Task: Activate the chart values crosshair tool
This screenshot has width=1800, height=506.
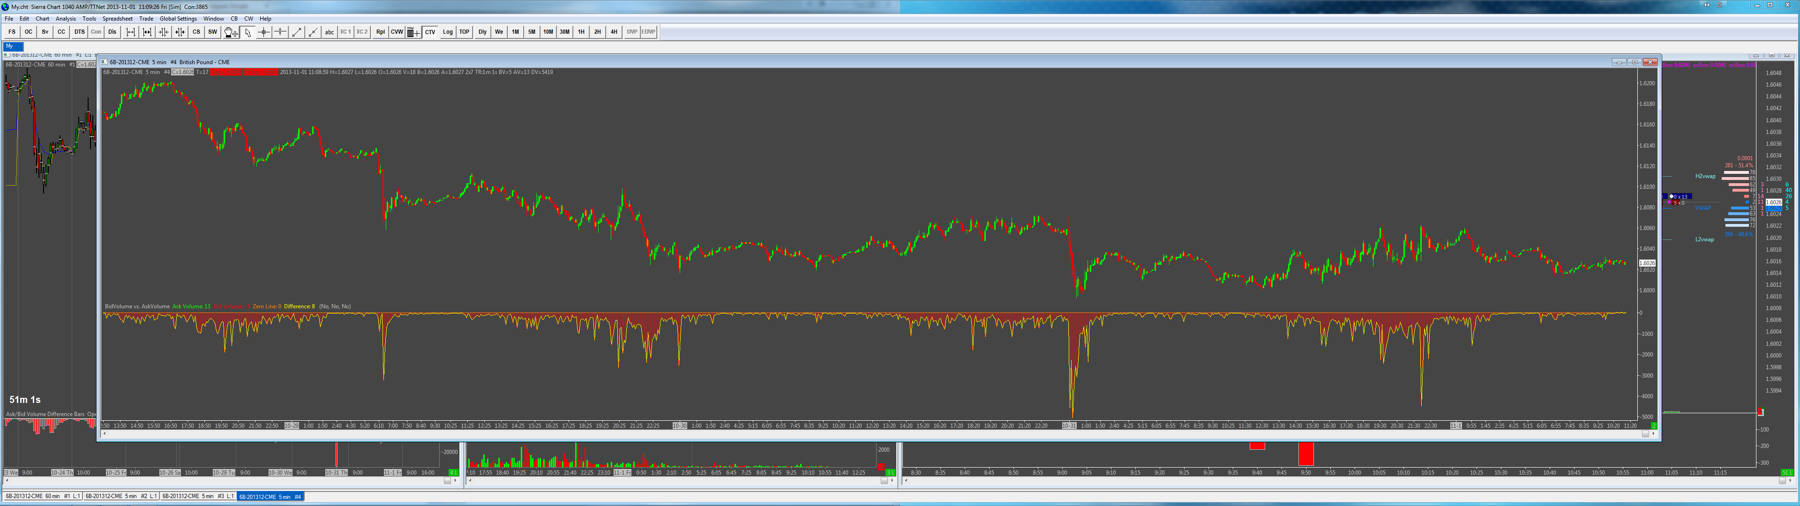Action: click(263, 32)
